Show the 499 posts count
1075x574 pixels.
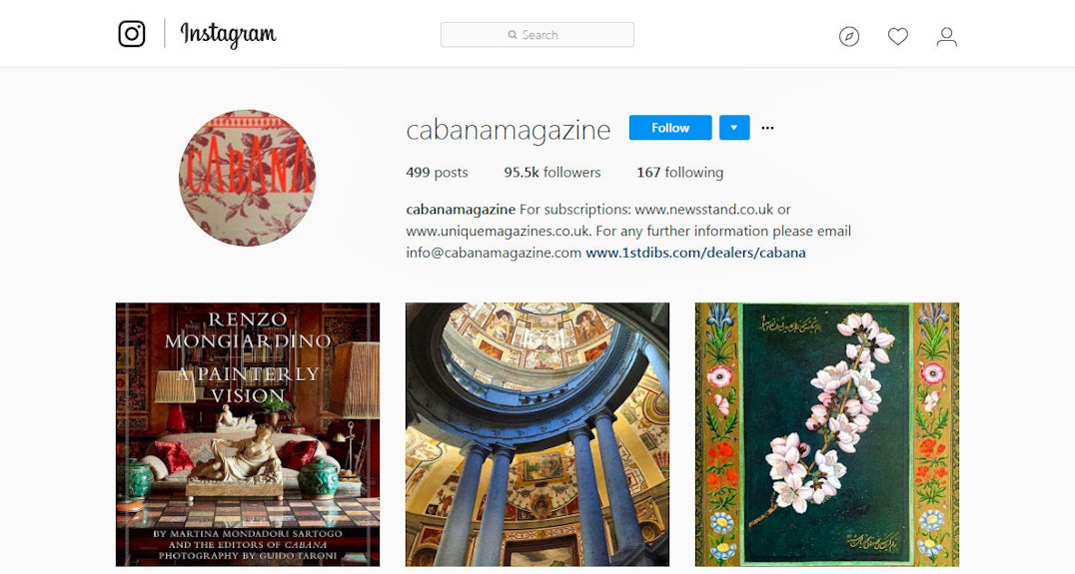click(437, 173)
